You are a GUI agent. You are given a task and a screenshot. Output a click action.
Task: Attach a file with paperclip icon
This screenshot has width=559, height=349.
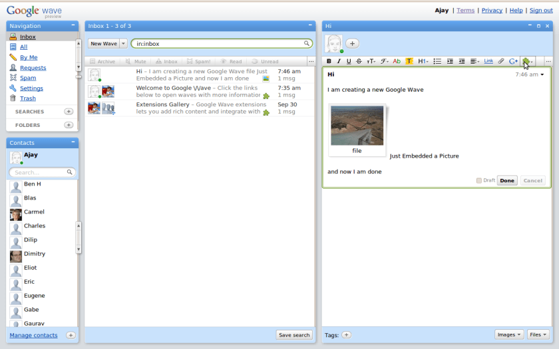[501, 61]
